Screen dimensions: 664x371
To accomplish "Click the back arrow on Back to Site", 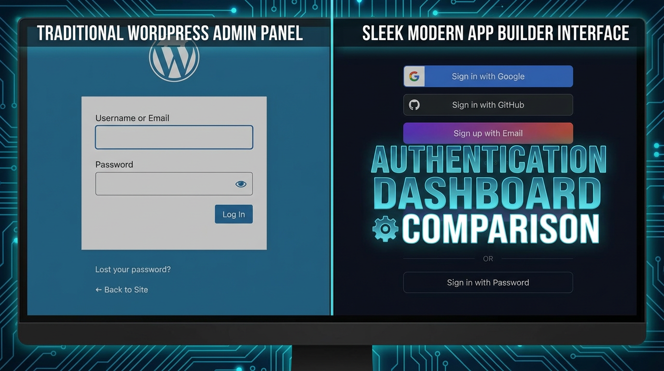I will point(98,290).
